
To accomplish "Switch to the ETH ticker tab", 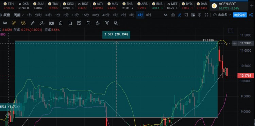I will [9, 6].
